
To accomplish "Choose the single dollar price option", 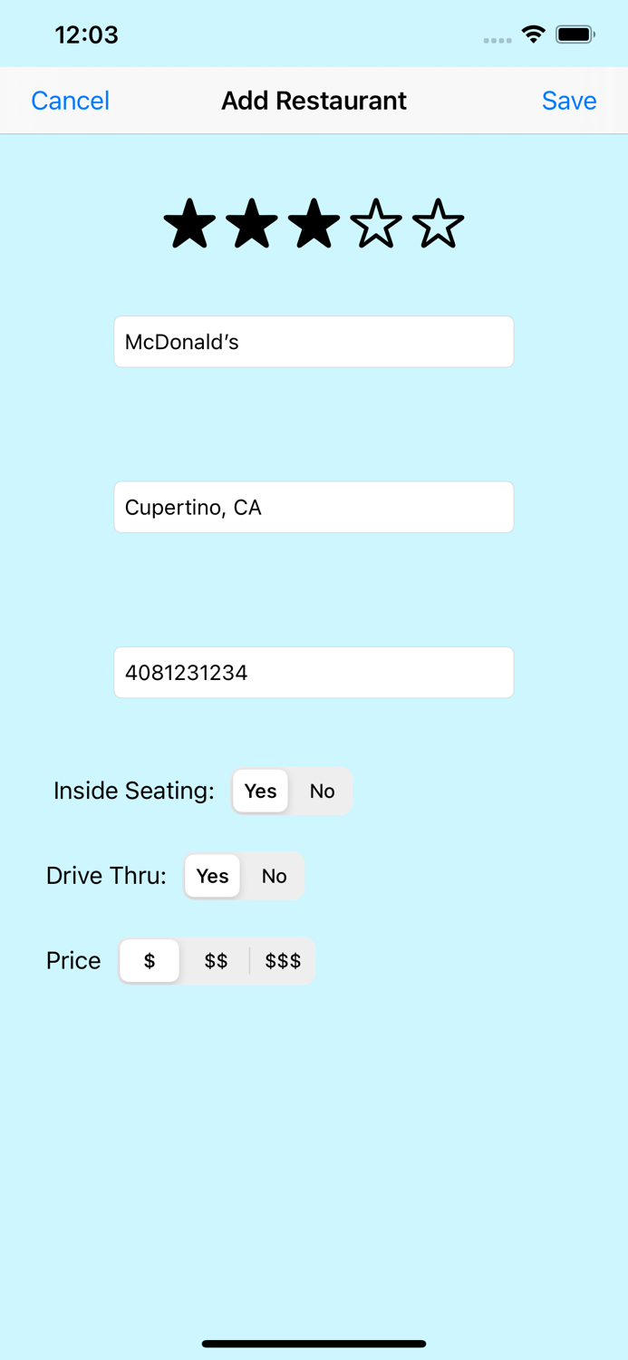I will 150,961.
